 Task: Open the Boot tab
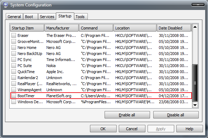pos(31,17)
